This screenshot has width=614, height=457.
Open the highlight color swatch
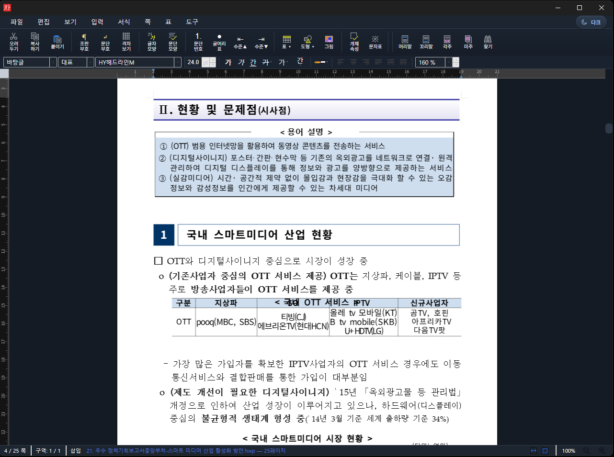tap(320, 62)
